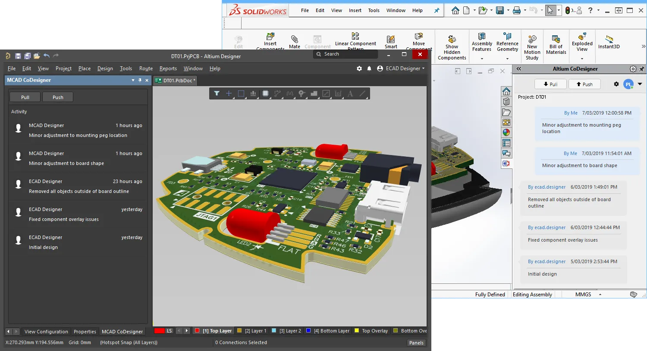Open the Exploded View dropdown arrow
The height and width of the screenshot is (351, 647).
pos(582,59)
